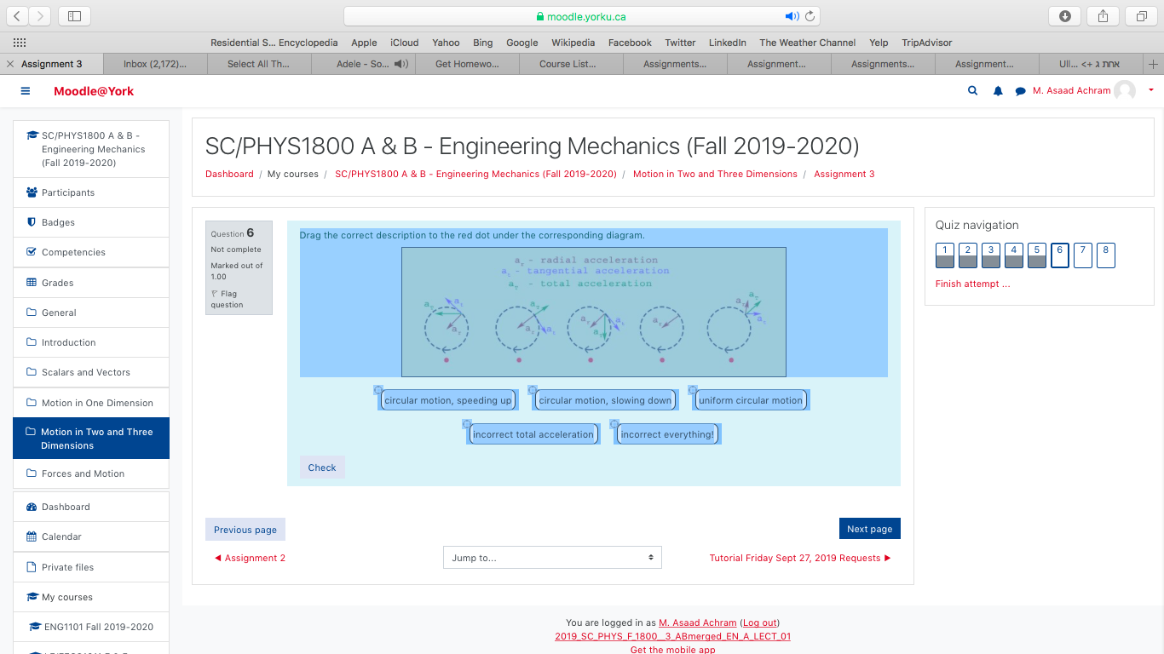This screenshot has width=1164, height=654.
Task: Mute page audio in address bar
Action: coord(792,16)
